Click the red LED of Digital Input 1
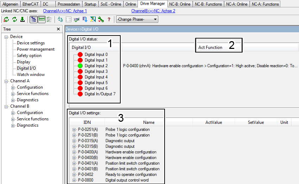Image resolution: width=299 pixels, height=184 pixels. tap(80, 60)
